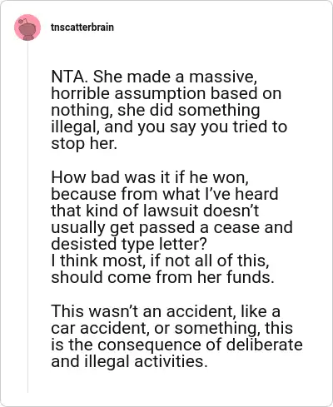Click the line "that kind of lawsuit doesn't"
333x407 pixels.
155,211
